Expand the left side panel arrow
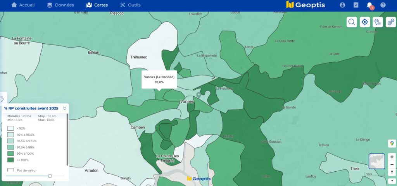The image size is (397, 186). (2, 99)
